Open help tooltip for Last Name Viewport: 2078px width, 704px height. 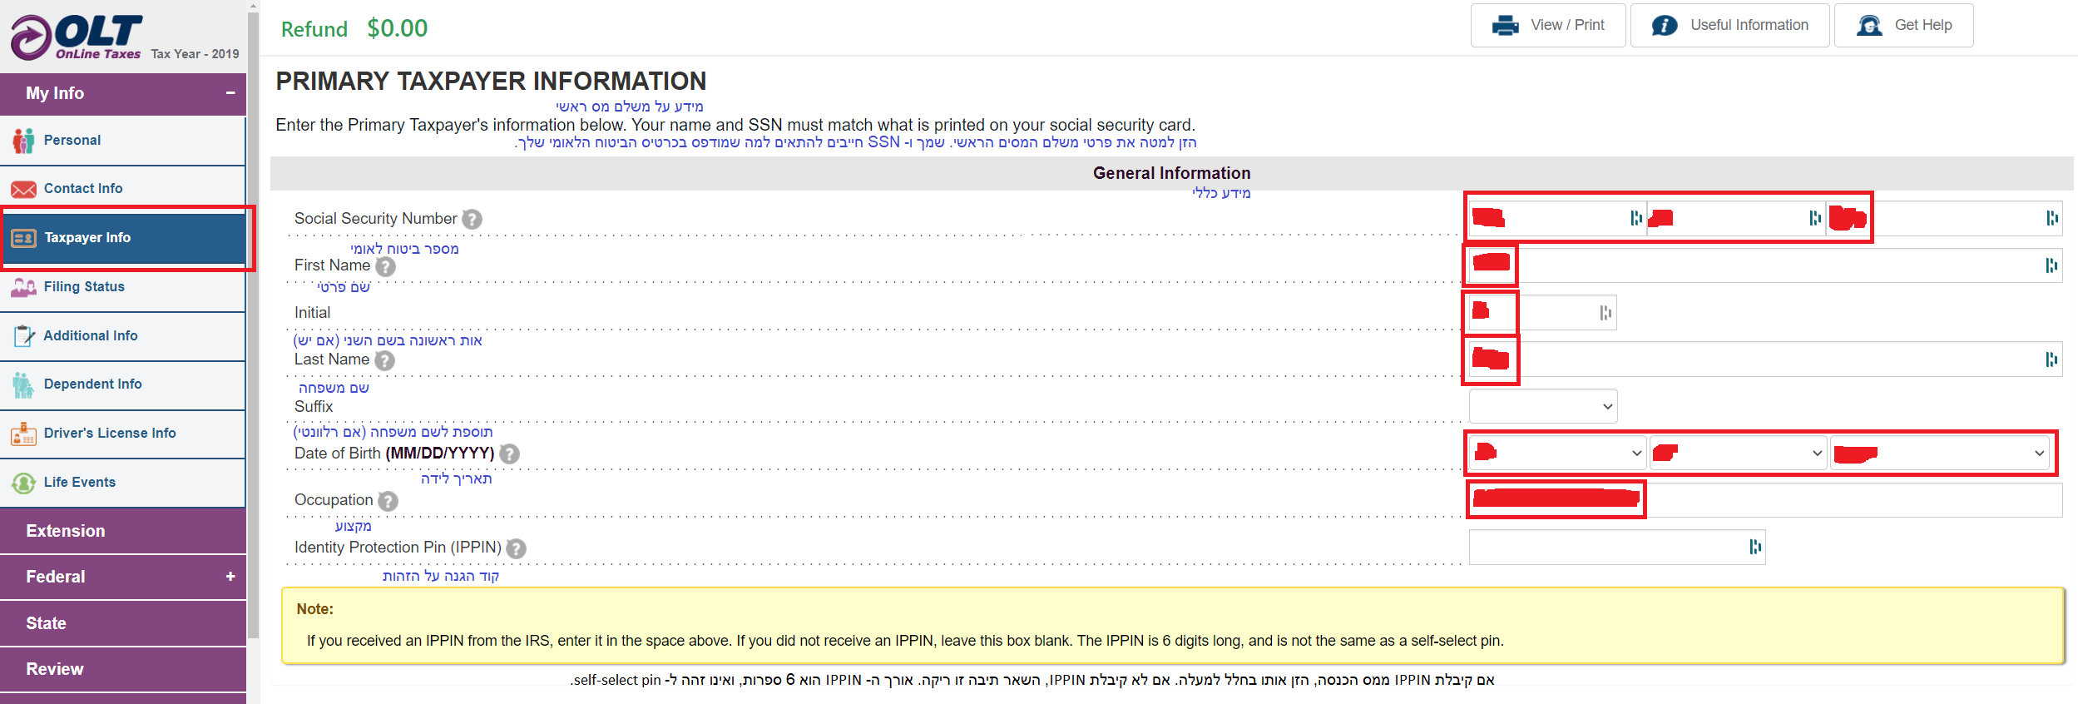point(384,360)
